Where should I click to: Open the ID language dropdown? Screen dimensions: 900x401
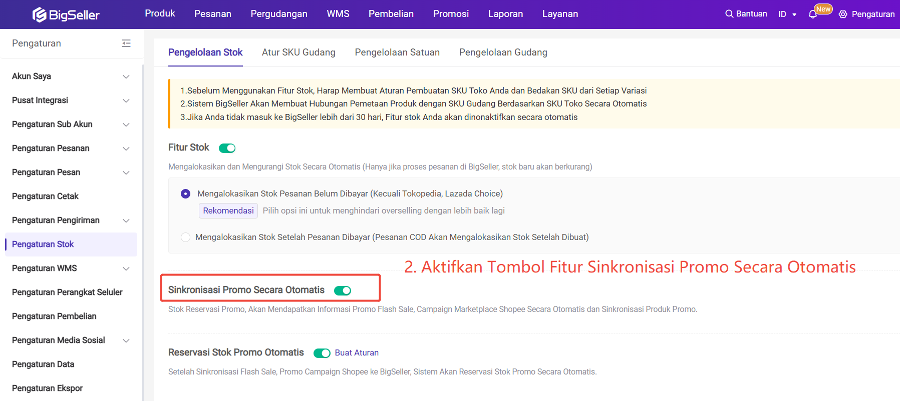tap(787, 14)
